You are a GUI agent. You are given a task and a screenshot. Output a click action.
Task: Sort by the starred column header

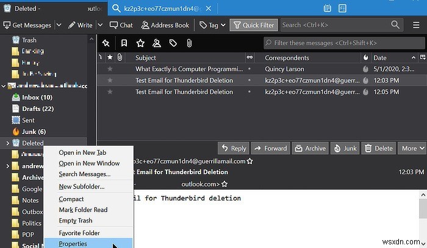pos(110,57)
